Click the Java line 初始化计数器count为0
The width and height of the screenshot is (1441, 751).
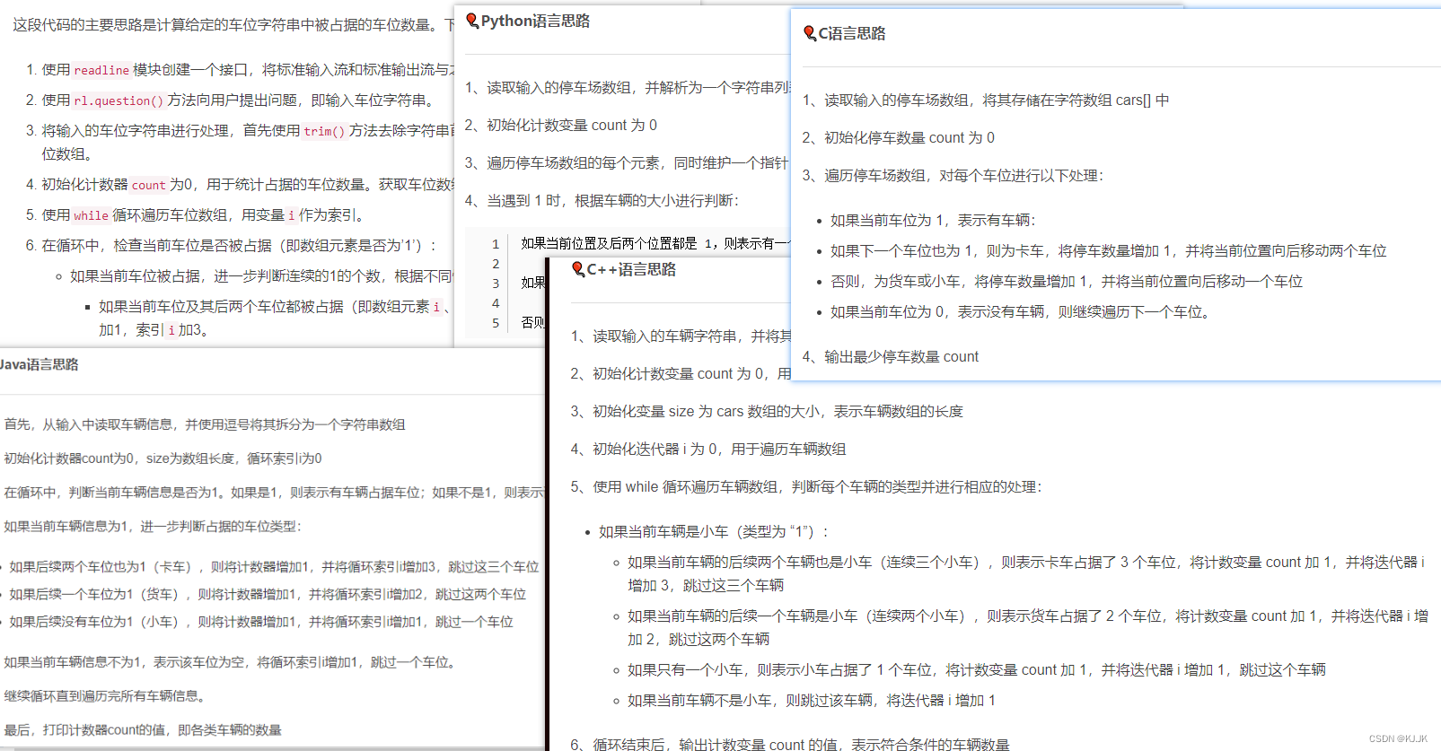click(163, 458)
